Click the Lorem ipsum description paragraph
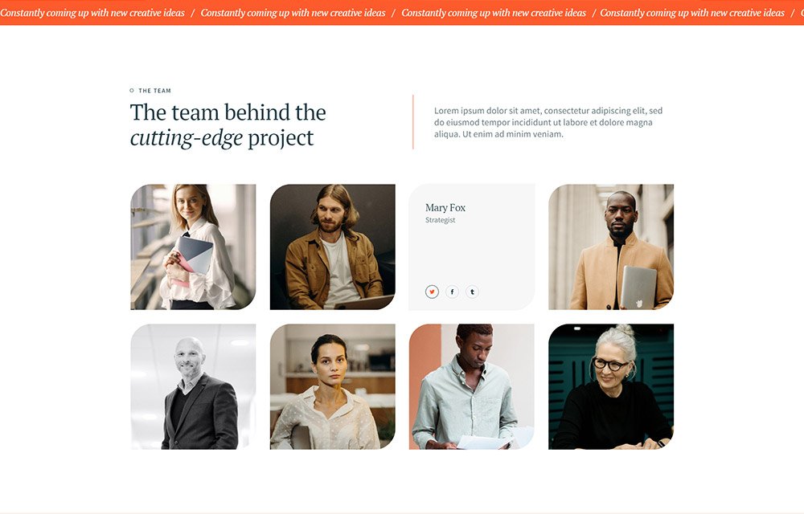Viewport: 804px width, 514px height. [548, 122]
